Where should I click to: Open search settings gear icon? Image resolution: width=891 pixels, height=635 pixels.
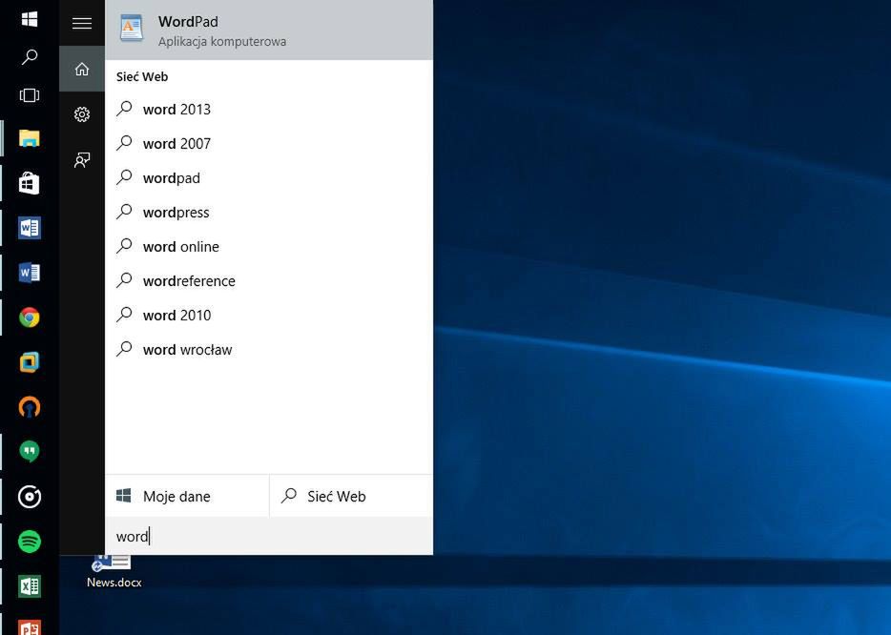pos(82,114)
